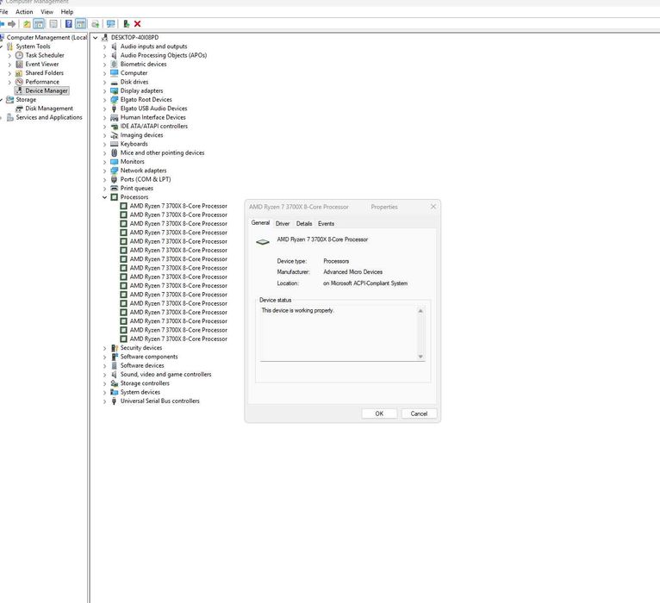Collapse the DESKTOP-40I08PD root node
660x603 pixels.
click(x=95, y=37)
